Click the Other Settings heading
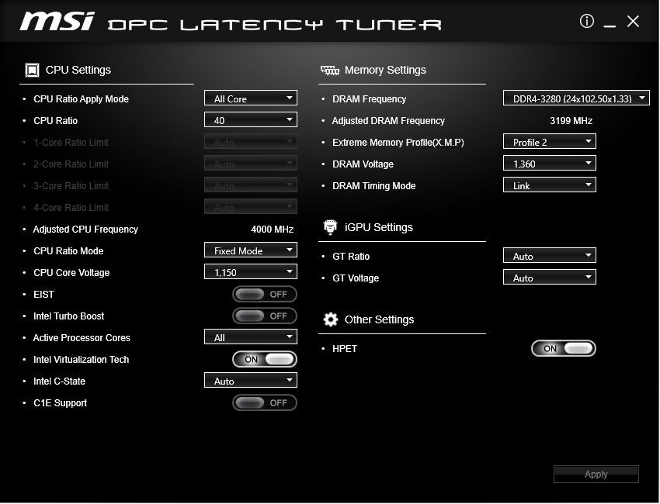Viewport: 660px width, 504px height. click(379, 319)
